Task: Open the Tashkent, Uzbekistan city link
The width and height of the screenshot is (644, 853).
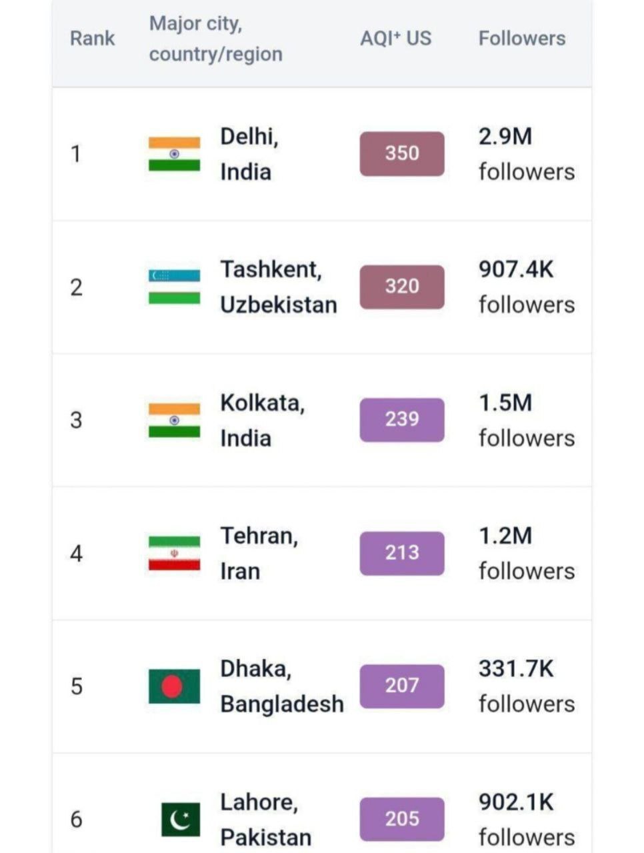Action: pyautogui.click(x=279, y=287)
